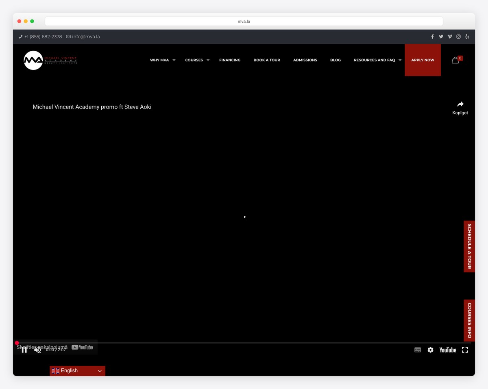Open the Twitter social icon

click(441, 37)
